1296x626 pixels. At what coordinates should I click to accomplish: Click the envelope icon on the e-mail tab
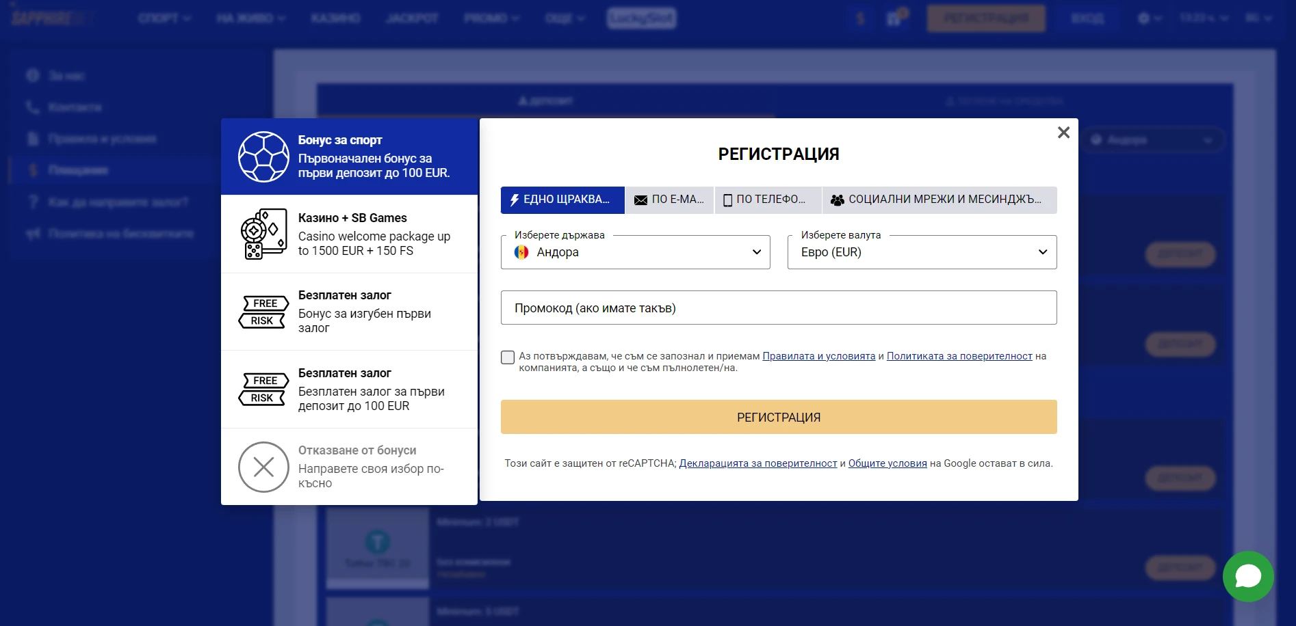(640, 200)
